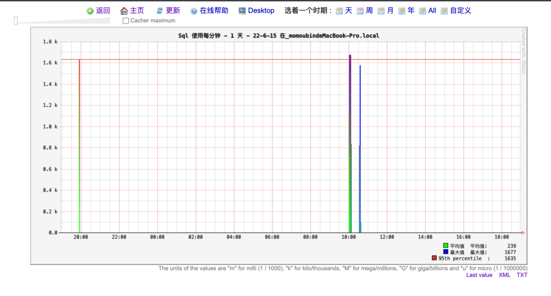Image resolution: width=551 pixels, height=296 pixels.
Task: Click the Desktop monitor icon
Action: click(242, 11)
